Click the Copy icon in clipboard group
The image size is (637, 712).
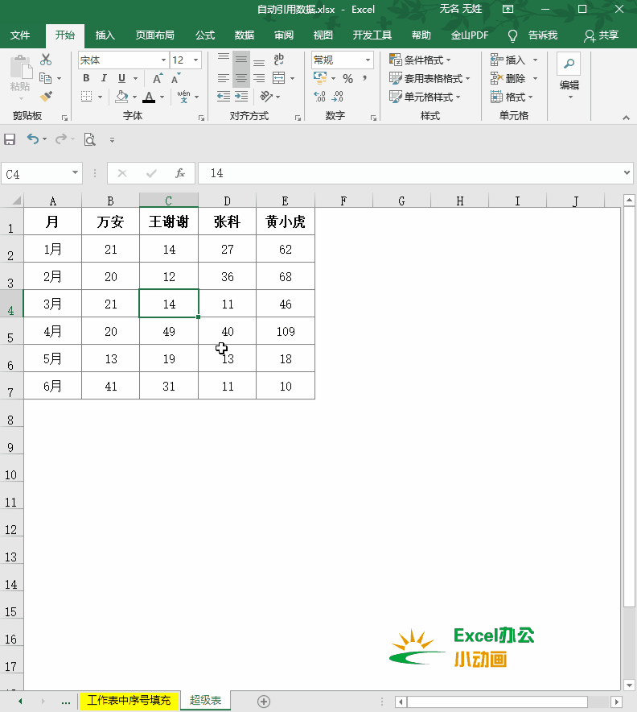point(45,78)
